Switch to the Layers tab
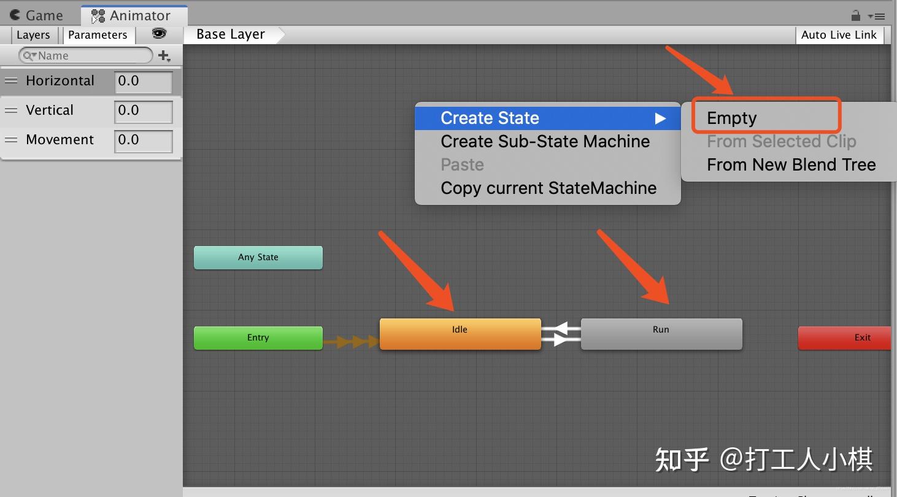This screenshot has width=897, height=497. coord(33,34)
